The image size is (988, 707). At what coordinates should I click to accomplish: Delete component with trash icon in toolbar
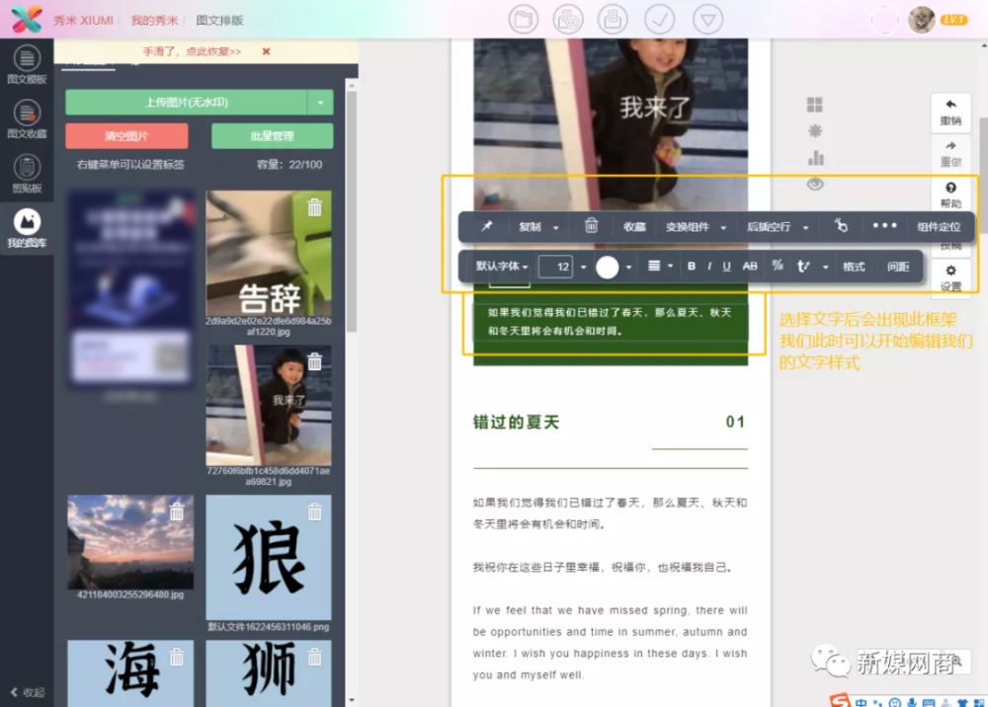(x=591, y=225)
